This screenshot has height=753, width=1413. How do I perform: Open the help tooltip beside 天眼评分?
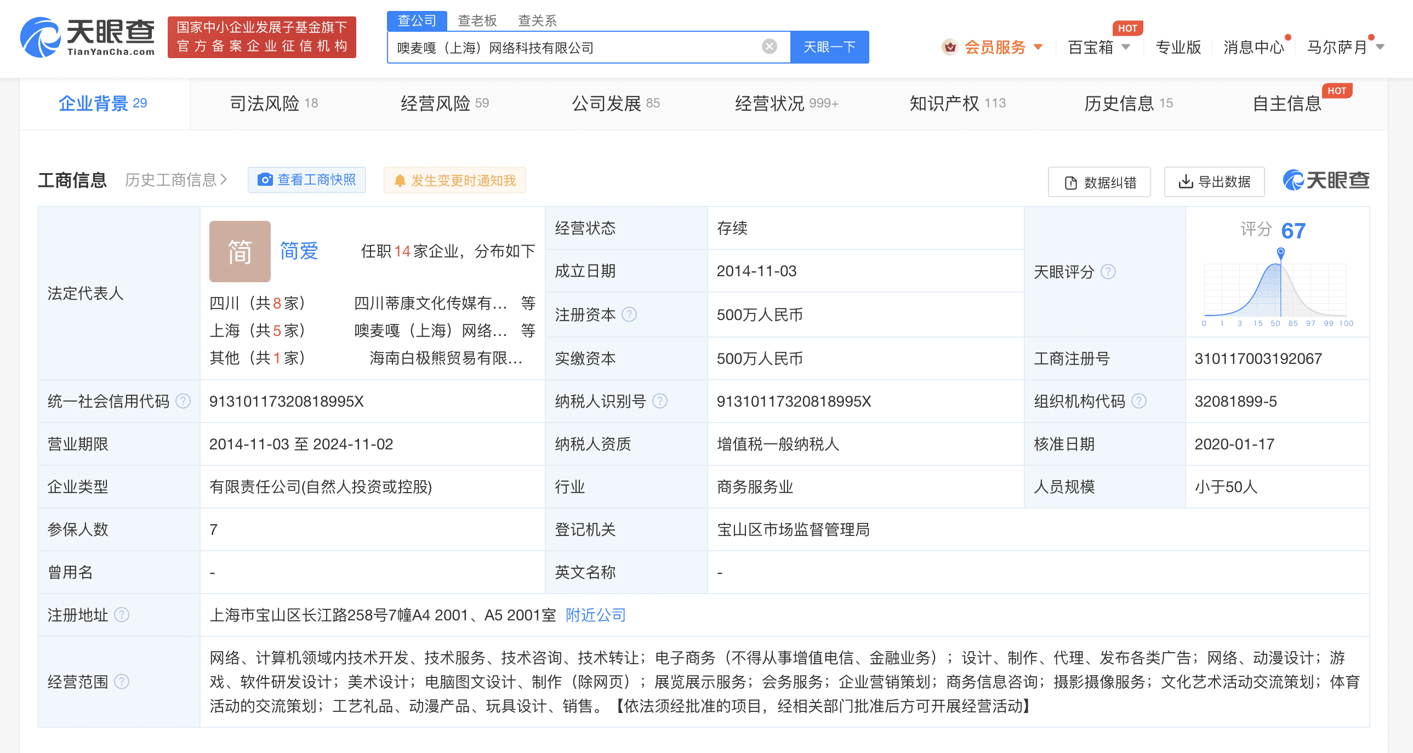1109,271
